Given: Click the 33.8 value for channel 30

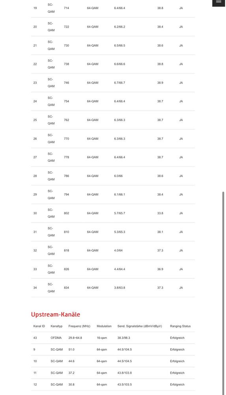Looking at the screenshot, I should pos(160,213).
